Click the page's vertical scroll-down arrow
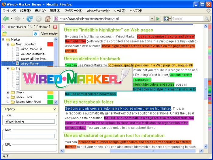Viewport: 213px width, 160px height. (x=206, y=146)
